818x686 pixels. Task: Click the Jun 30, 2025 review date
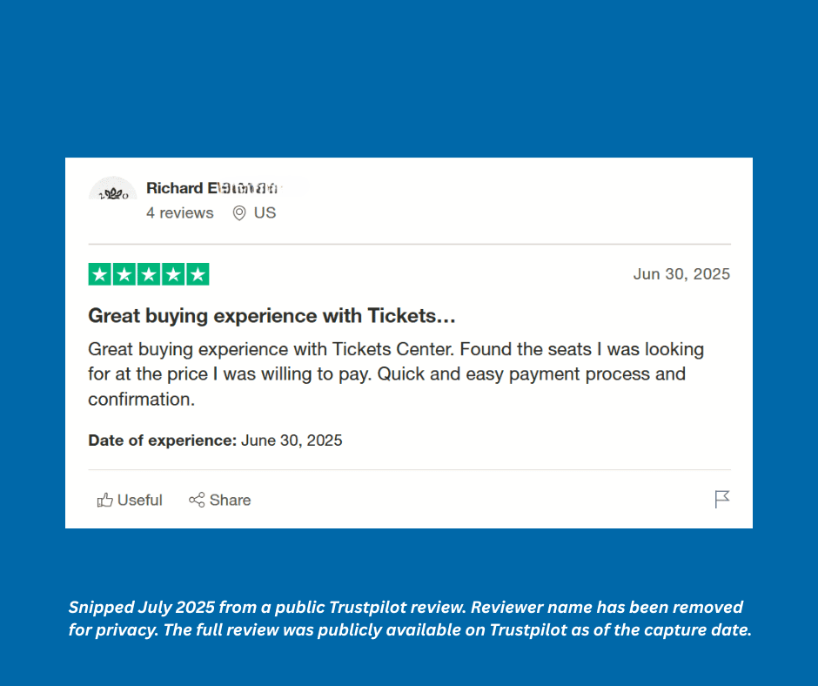(681, 274)
